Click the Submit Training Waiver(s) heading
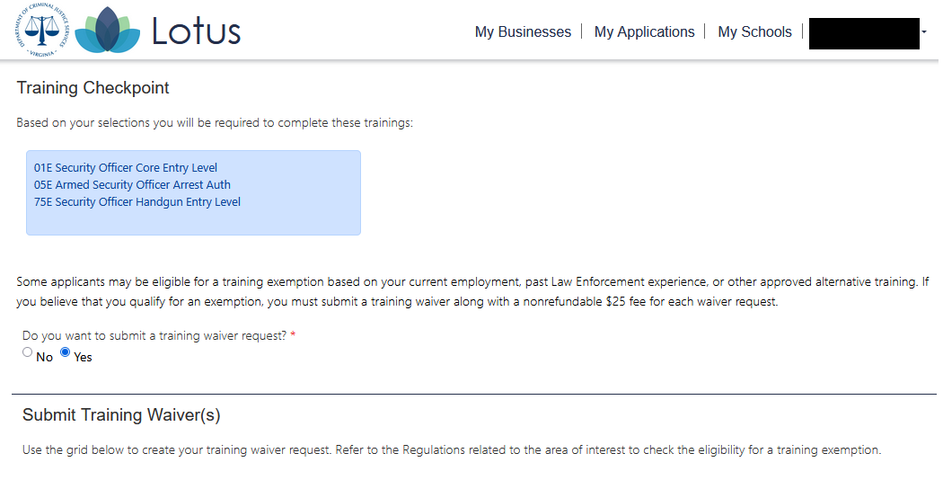The image size is (943, 480). (121, 415)
